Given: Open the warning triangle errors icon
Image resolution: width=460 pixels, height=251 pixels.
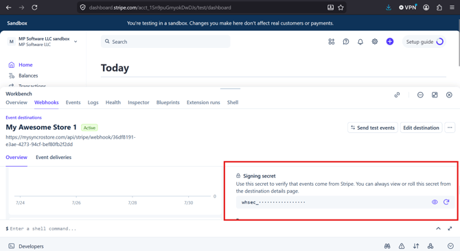Looking at the screenshot, I should point(402,246).
